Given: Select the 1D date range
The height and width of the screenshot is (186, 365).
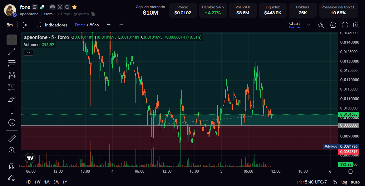Looking at the screenshot, I should (28, 182).
